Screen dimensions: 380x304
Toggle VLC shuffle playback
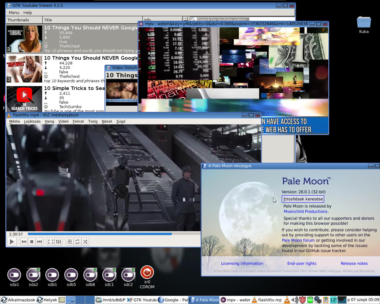85,242
